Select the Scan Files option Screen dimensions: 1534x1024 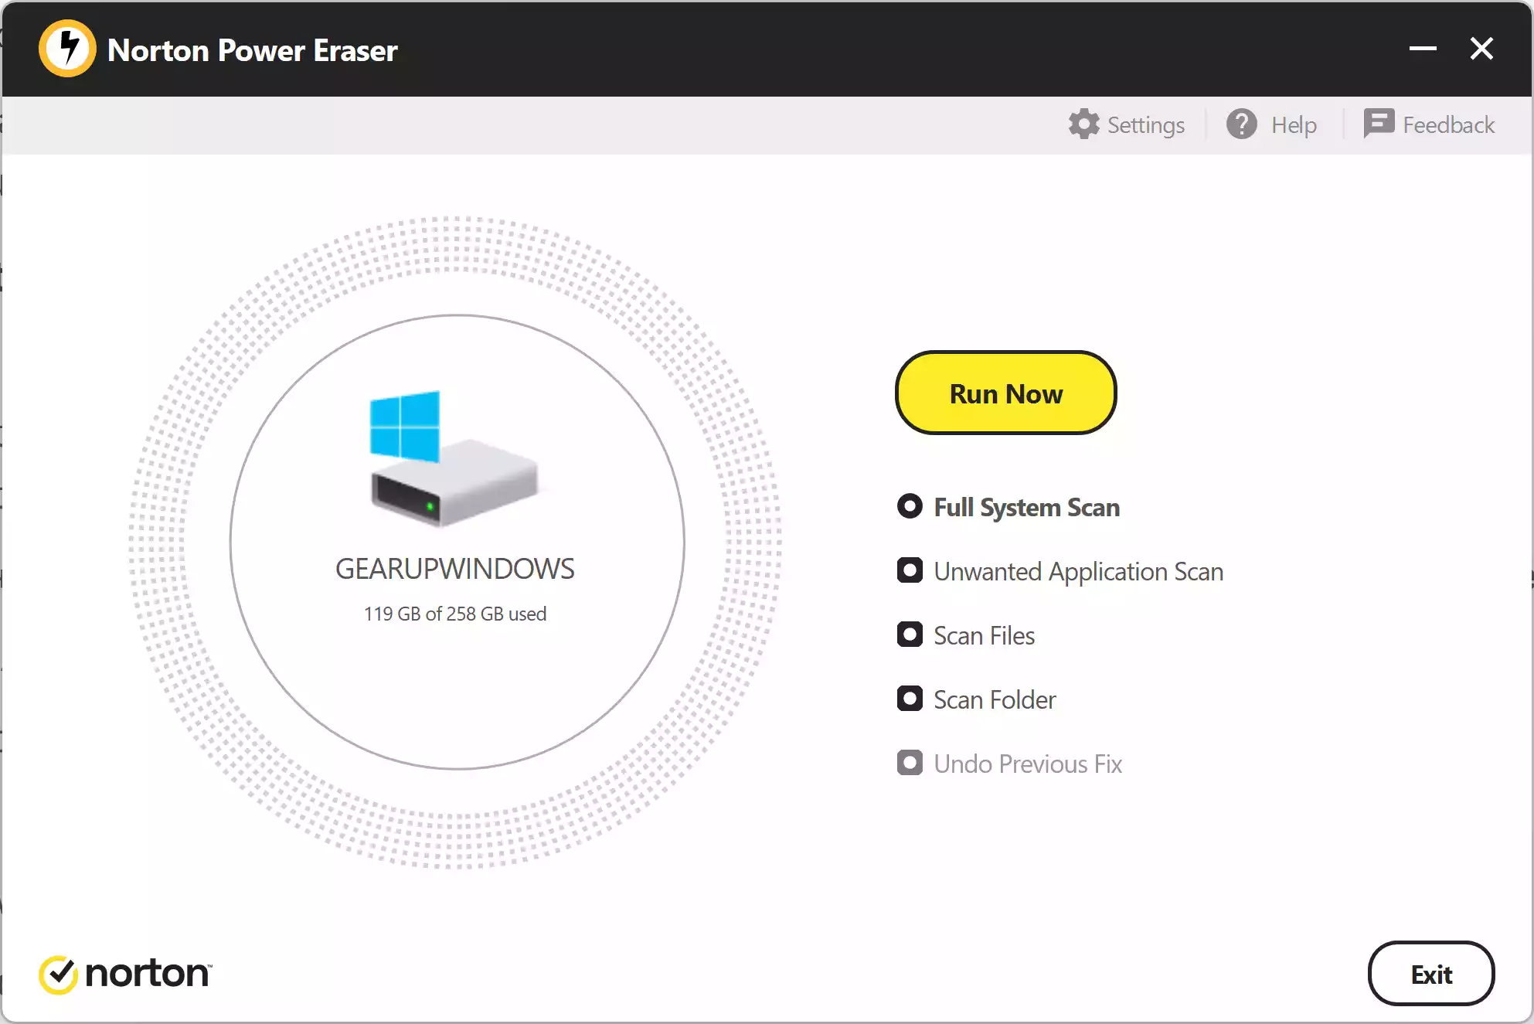(910, 634)
